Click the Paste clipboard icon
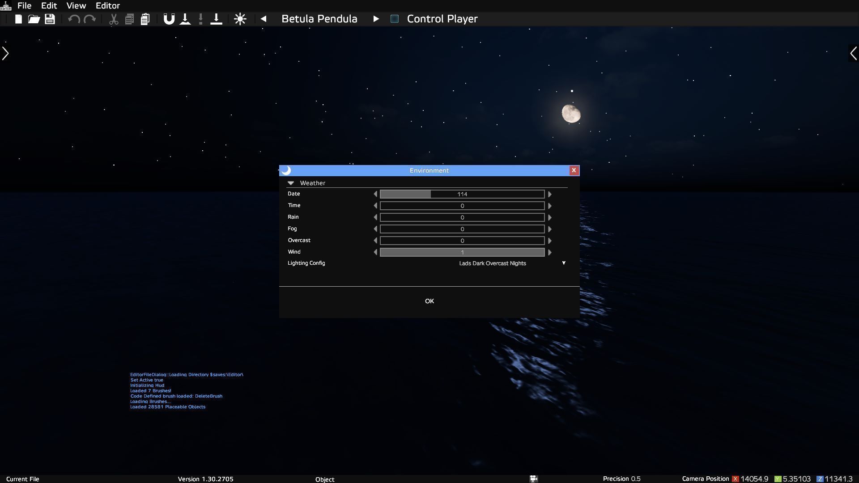The image size is (859, 483). click(x=145, y=19)
